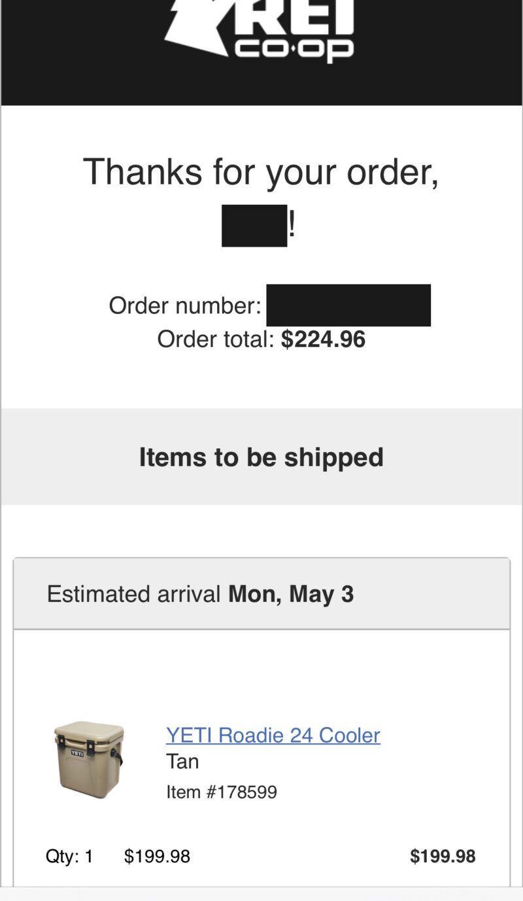This screenshot has height=901, width=523.
Task: Click the Qty: 1 text
Action: (69, 856)
